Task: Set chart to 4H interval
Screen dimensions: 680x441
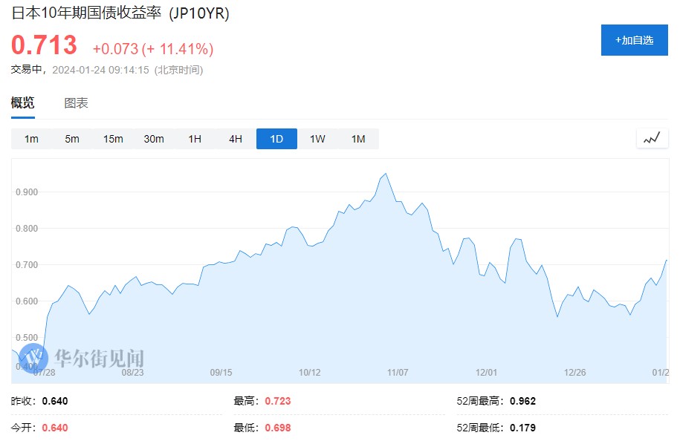Action: tap(236, 139)
